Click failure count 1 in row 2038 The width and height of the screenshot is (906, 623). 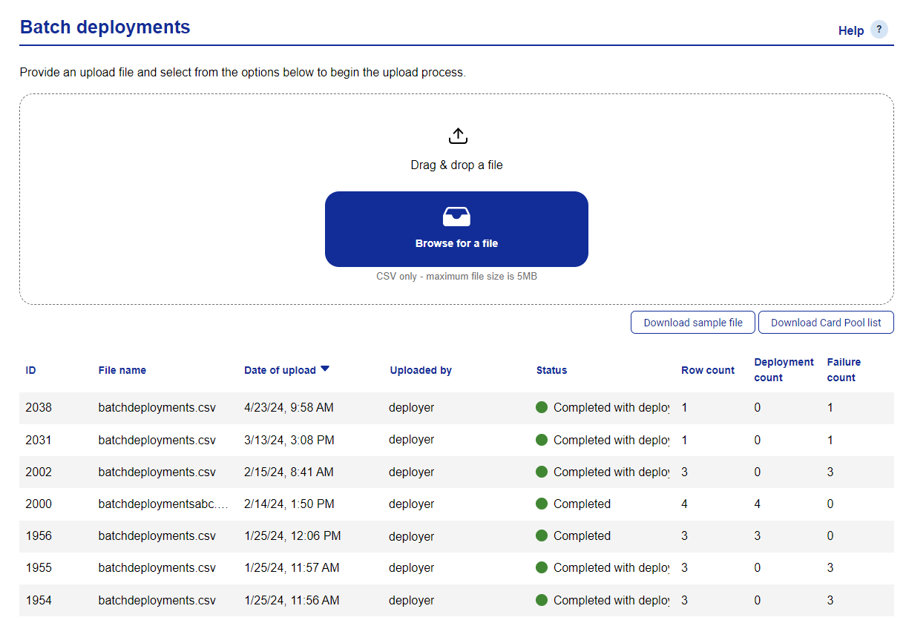click(x=830, y=407)
